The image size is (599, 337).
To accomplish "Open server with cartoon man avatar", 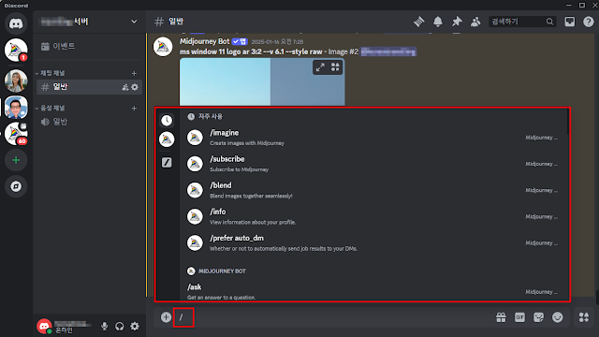I will pyautogui.click(x=16, y=108).
